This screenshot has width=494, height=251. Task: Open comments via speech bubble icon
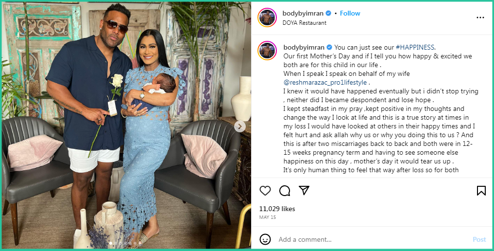click(x=285, y=191)
